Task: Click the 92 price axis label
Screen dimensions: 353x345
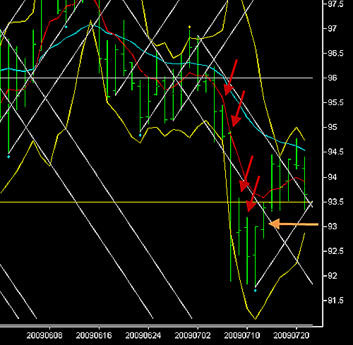Action: point(333,276)
